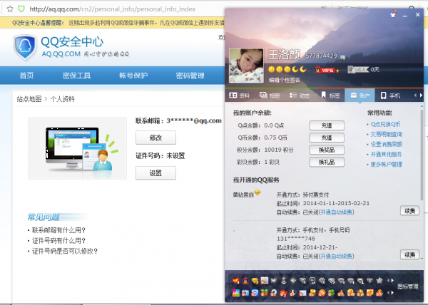
Task: Click the blue envelope mail icon in bottom row
Action: (255, 293)
